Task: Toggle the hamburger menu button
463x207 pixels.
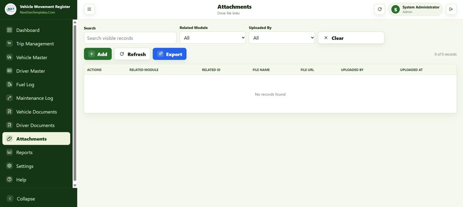Action: click(x=89, y=9)
